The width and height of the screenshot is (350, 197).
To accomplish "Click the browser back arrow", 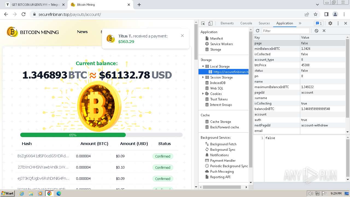I will (6, 14).
